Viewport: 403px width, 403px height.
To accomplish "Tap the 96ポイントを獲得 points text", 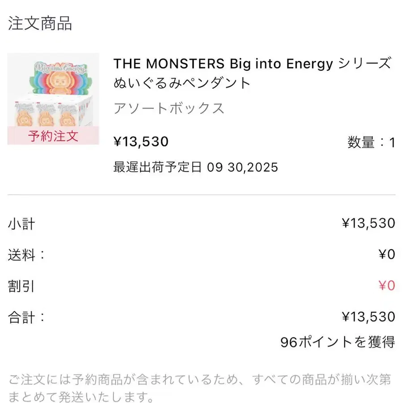I will coord(338,342).
